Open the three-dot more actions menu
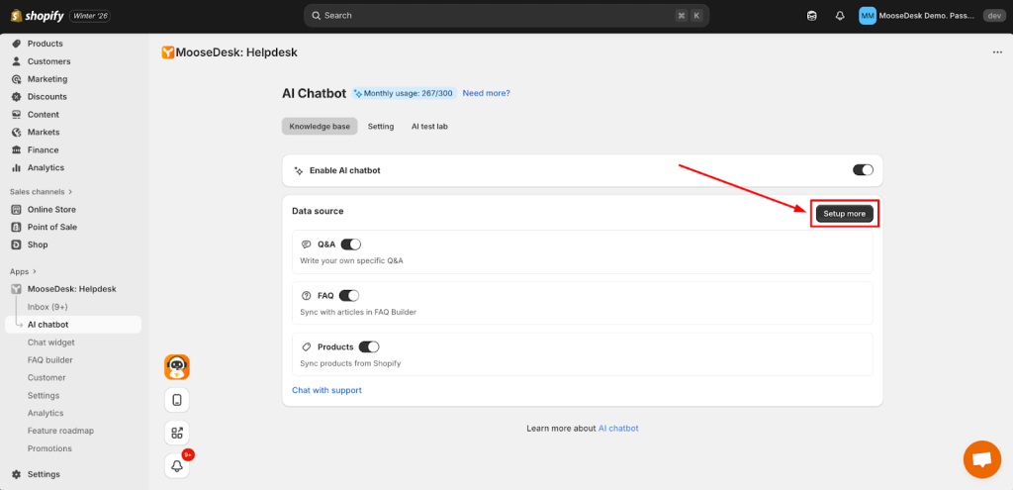 point(997,52)
